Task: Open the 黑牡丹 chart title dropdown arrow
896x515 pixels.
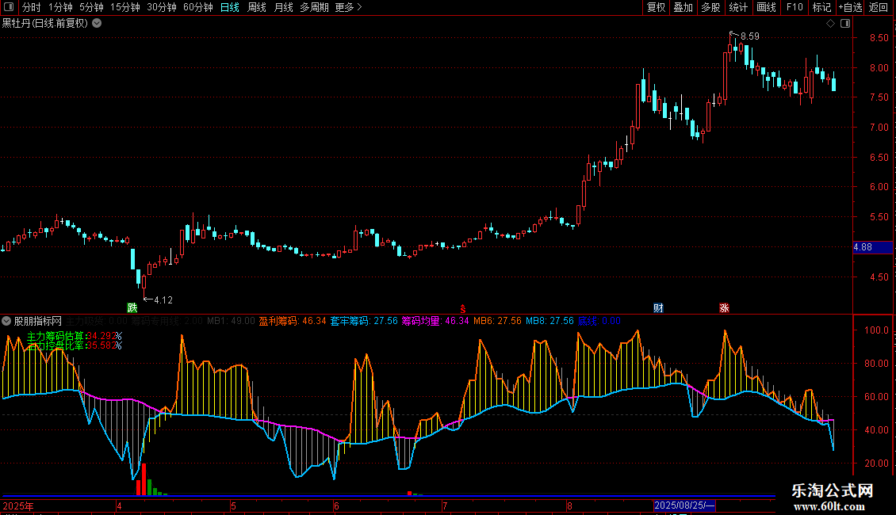Action: [97, 24]
